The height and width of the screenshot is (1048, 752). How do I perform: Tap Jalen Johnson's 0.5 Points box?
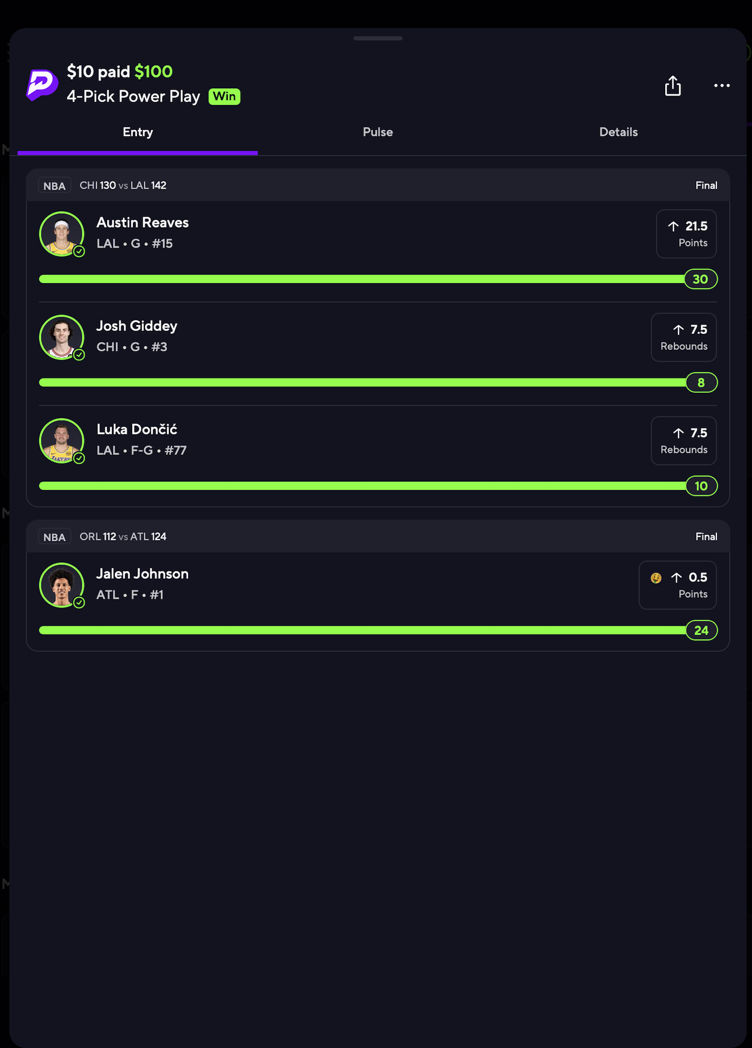[x=677, y=585]
